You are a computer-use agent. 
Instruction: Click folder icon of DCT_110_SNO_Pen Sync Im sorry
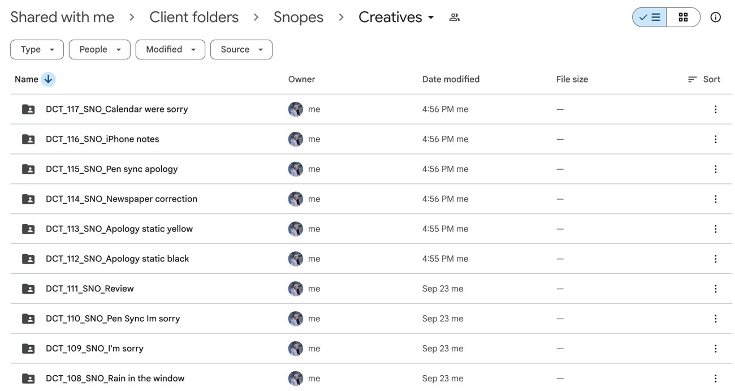(28, 319)
